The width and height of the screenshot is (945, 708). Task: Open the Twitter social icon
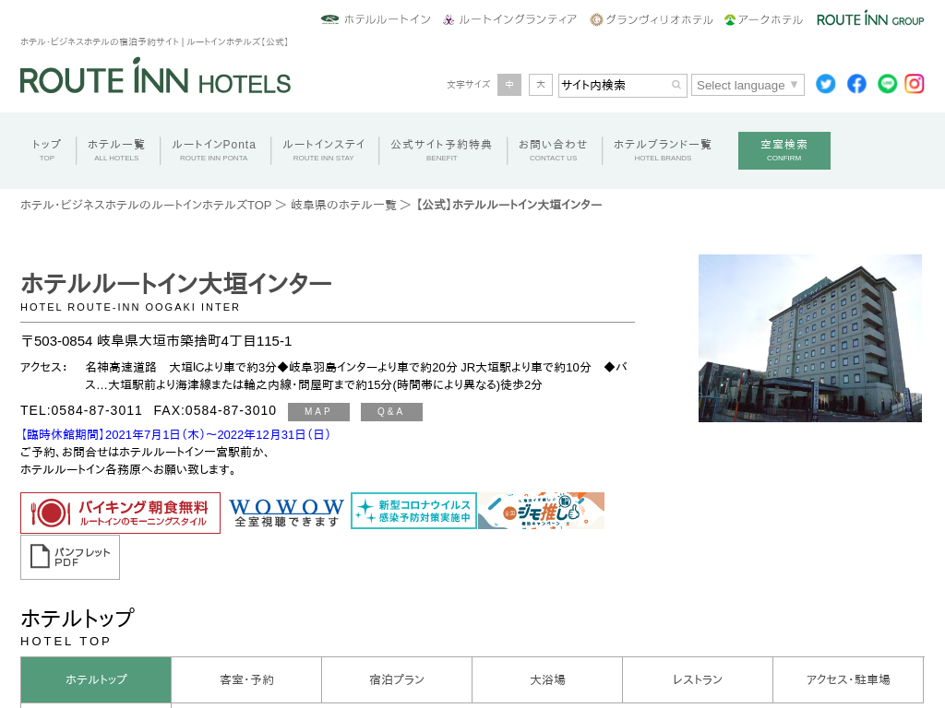tap(825, 84)
